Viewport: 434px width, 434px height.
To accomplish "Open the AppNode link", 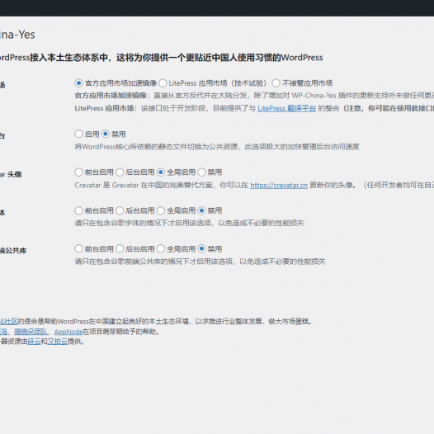I will [x=68, y=332].
